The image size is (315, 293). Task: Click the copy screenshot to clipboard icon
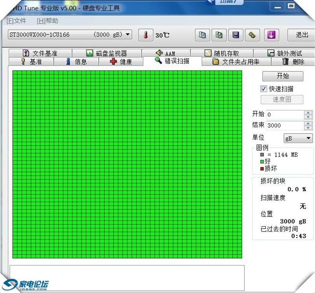pyautogui.click(x=219, y=35)
